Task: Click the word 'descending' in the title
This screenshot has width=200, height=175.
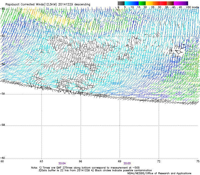Action: 82,5
